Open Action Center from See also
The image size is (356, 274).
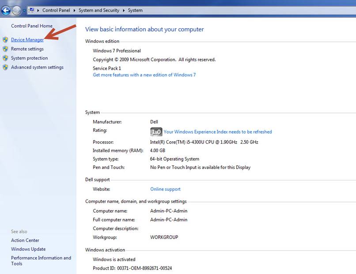[x=25, y=240]
